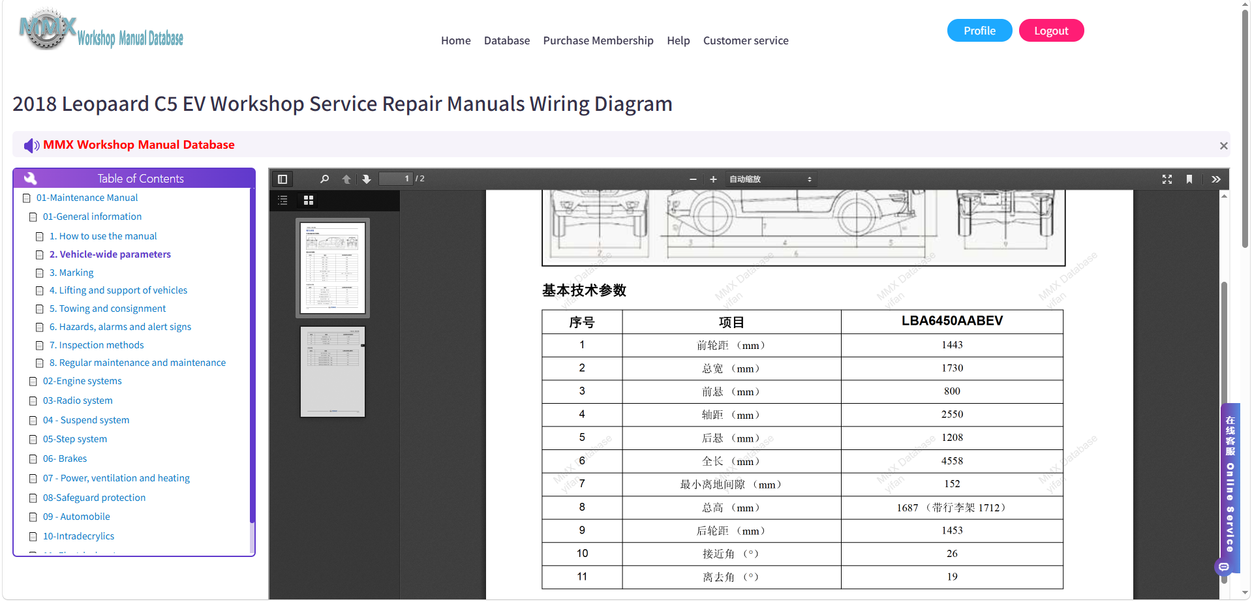Click the document icon beside 3. Marking
The width and height of the screenshot is (1252, 602).
click(40, 273)
